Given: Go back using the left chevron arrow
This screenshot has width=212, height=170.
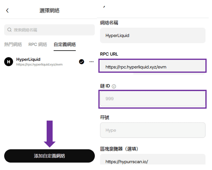Looking at the screenshot, I should point(7,11).
